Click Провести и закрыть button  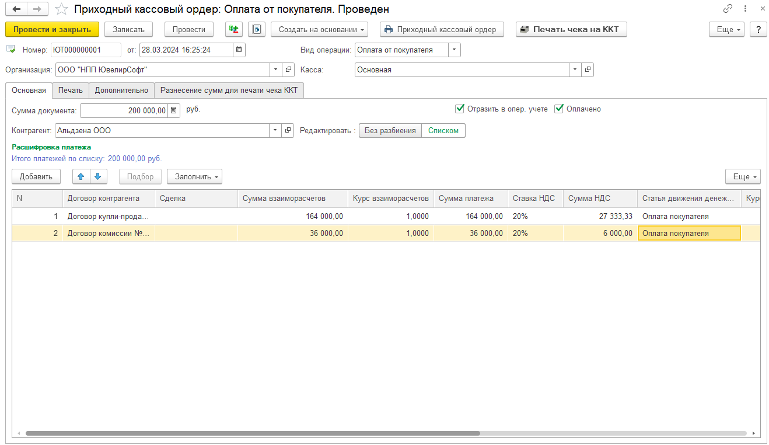click(x=52, y=29)
